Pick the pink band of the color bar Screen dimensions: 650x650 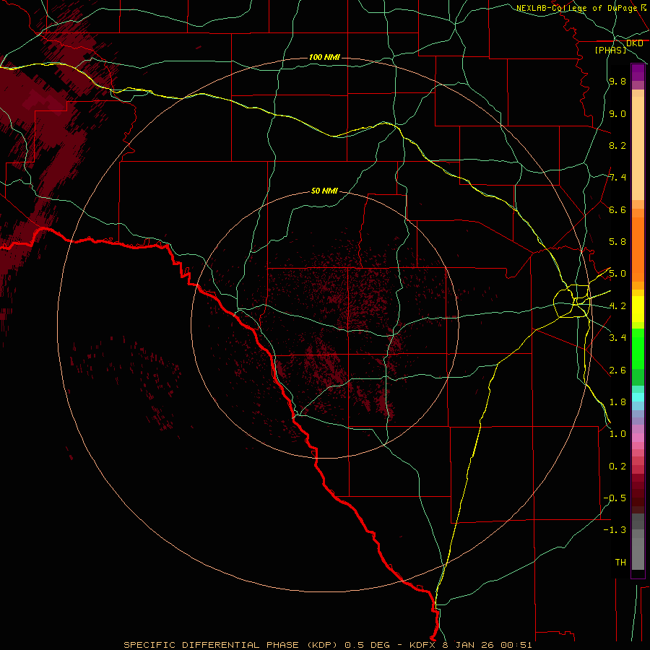[x=638, y=438]
